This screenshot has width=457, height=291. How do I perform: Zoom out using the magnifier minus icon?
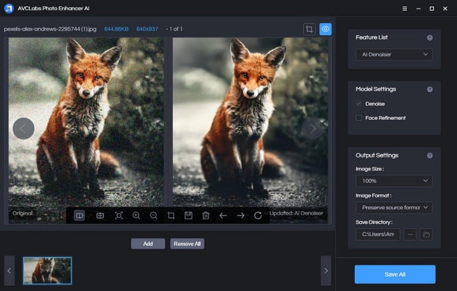point(154,216)
